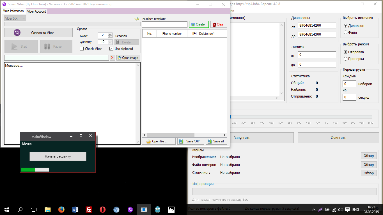Click the battery status tray icon
This screenshot has height=215, width=383.
pos(327,209)
